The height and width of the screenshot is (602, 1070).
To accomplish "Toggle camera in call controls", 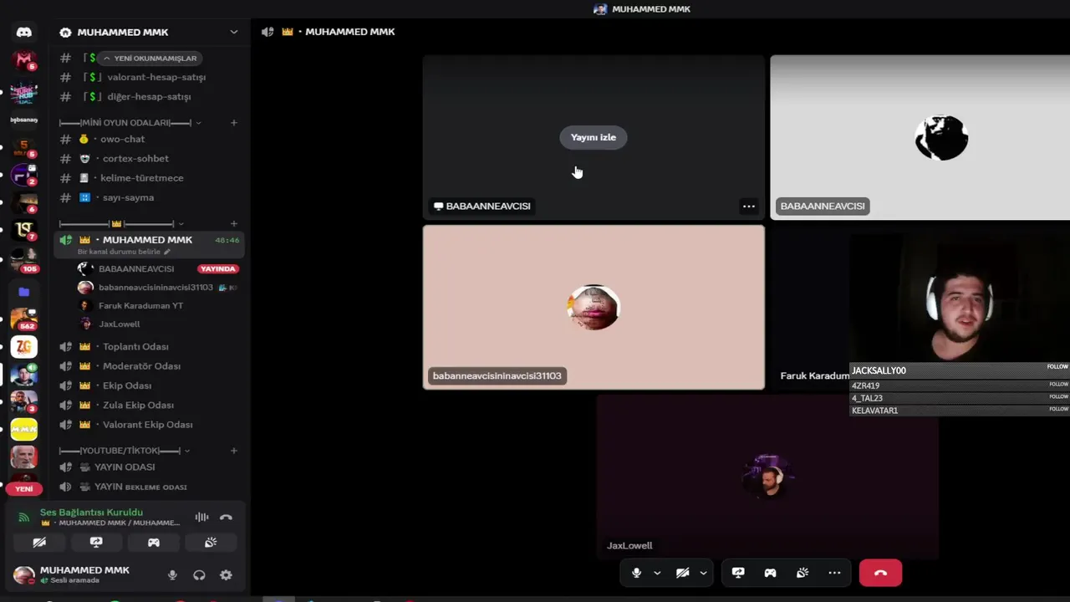I will pos(682,573).
